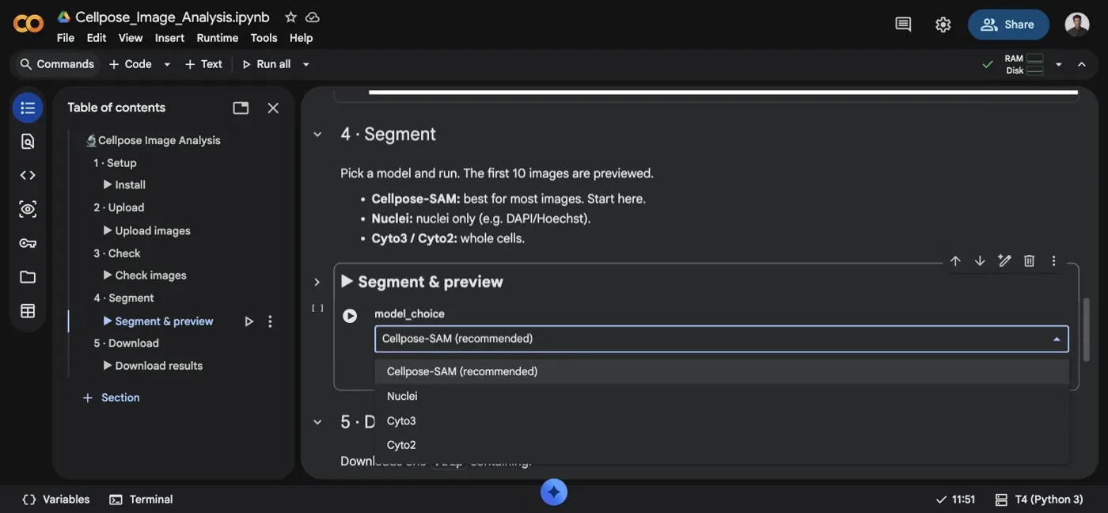Run the Segment & preview cell

pyautogui.click(x=350, y=316)
